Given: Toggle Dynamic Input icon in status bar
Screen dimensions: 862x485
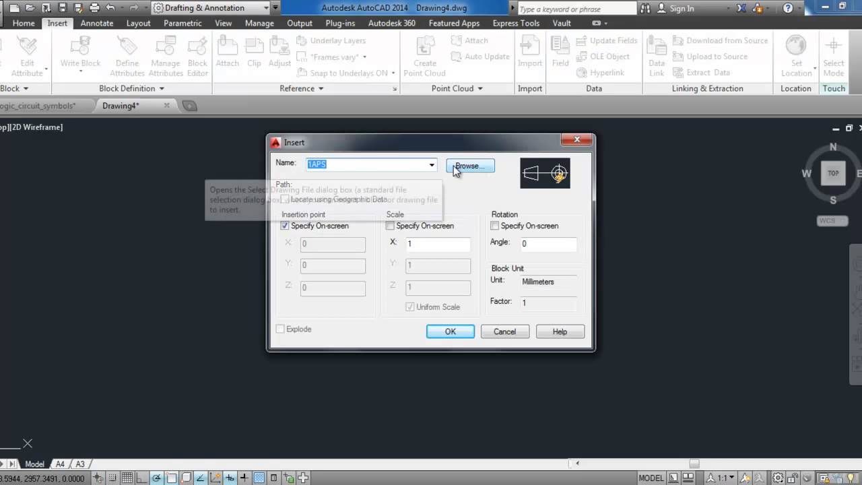Looking at the screenshot, I should coord(230,478).
